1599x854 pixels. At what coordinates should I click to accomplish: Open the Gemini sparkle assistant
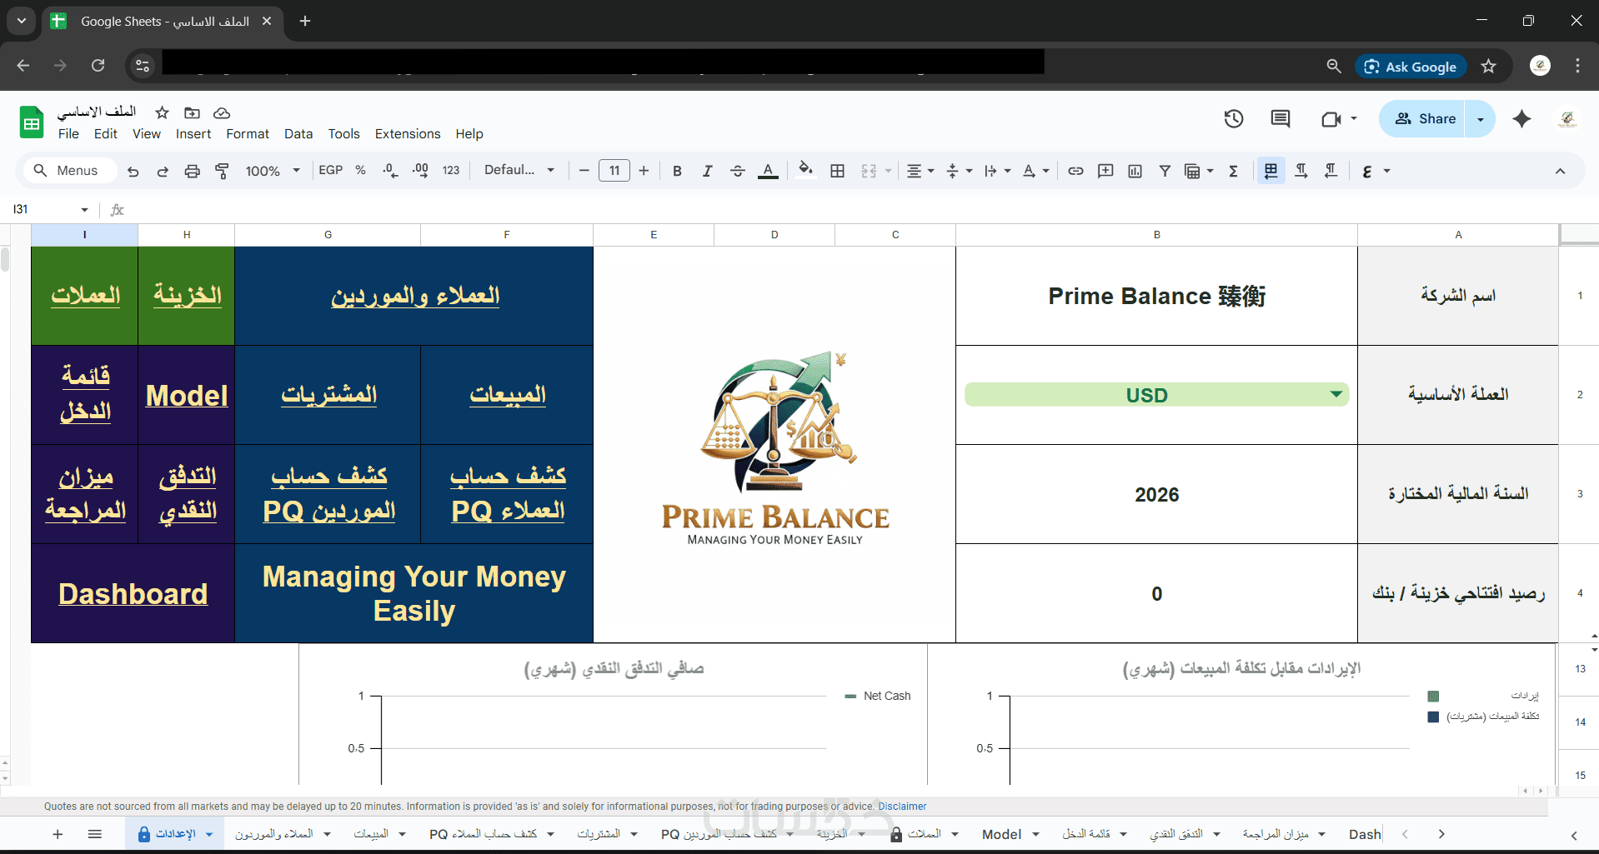(1521, 119)
